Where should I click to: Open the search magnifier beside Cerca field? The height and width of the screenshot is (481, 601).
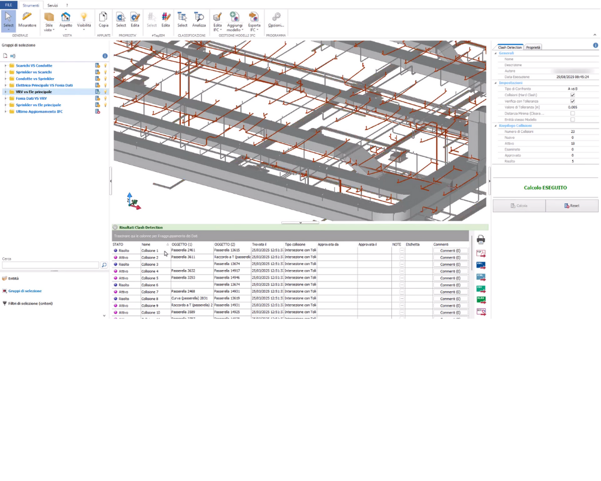[104, 265]
